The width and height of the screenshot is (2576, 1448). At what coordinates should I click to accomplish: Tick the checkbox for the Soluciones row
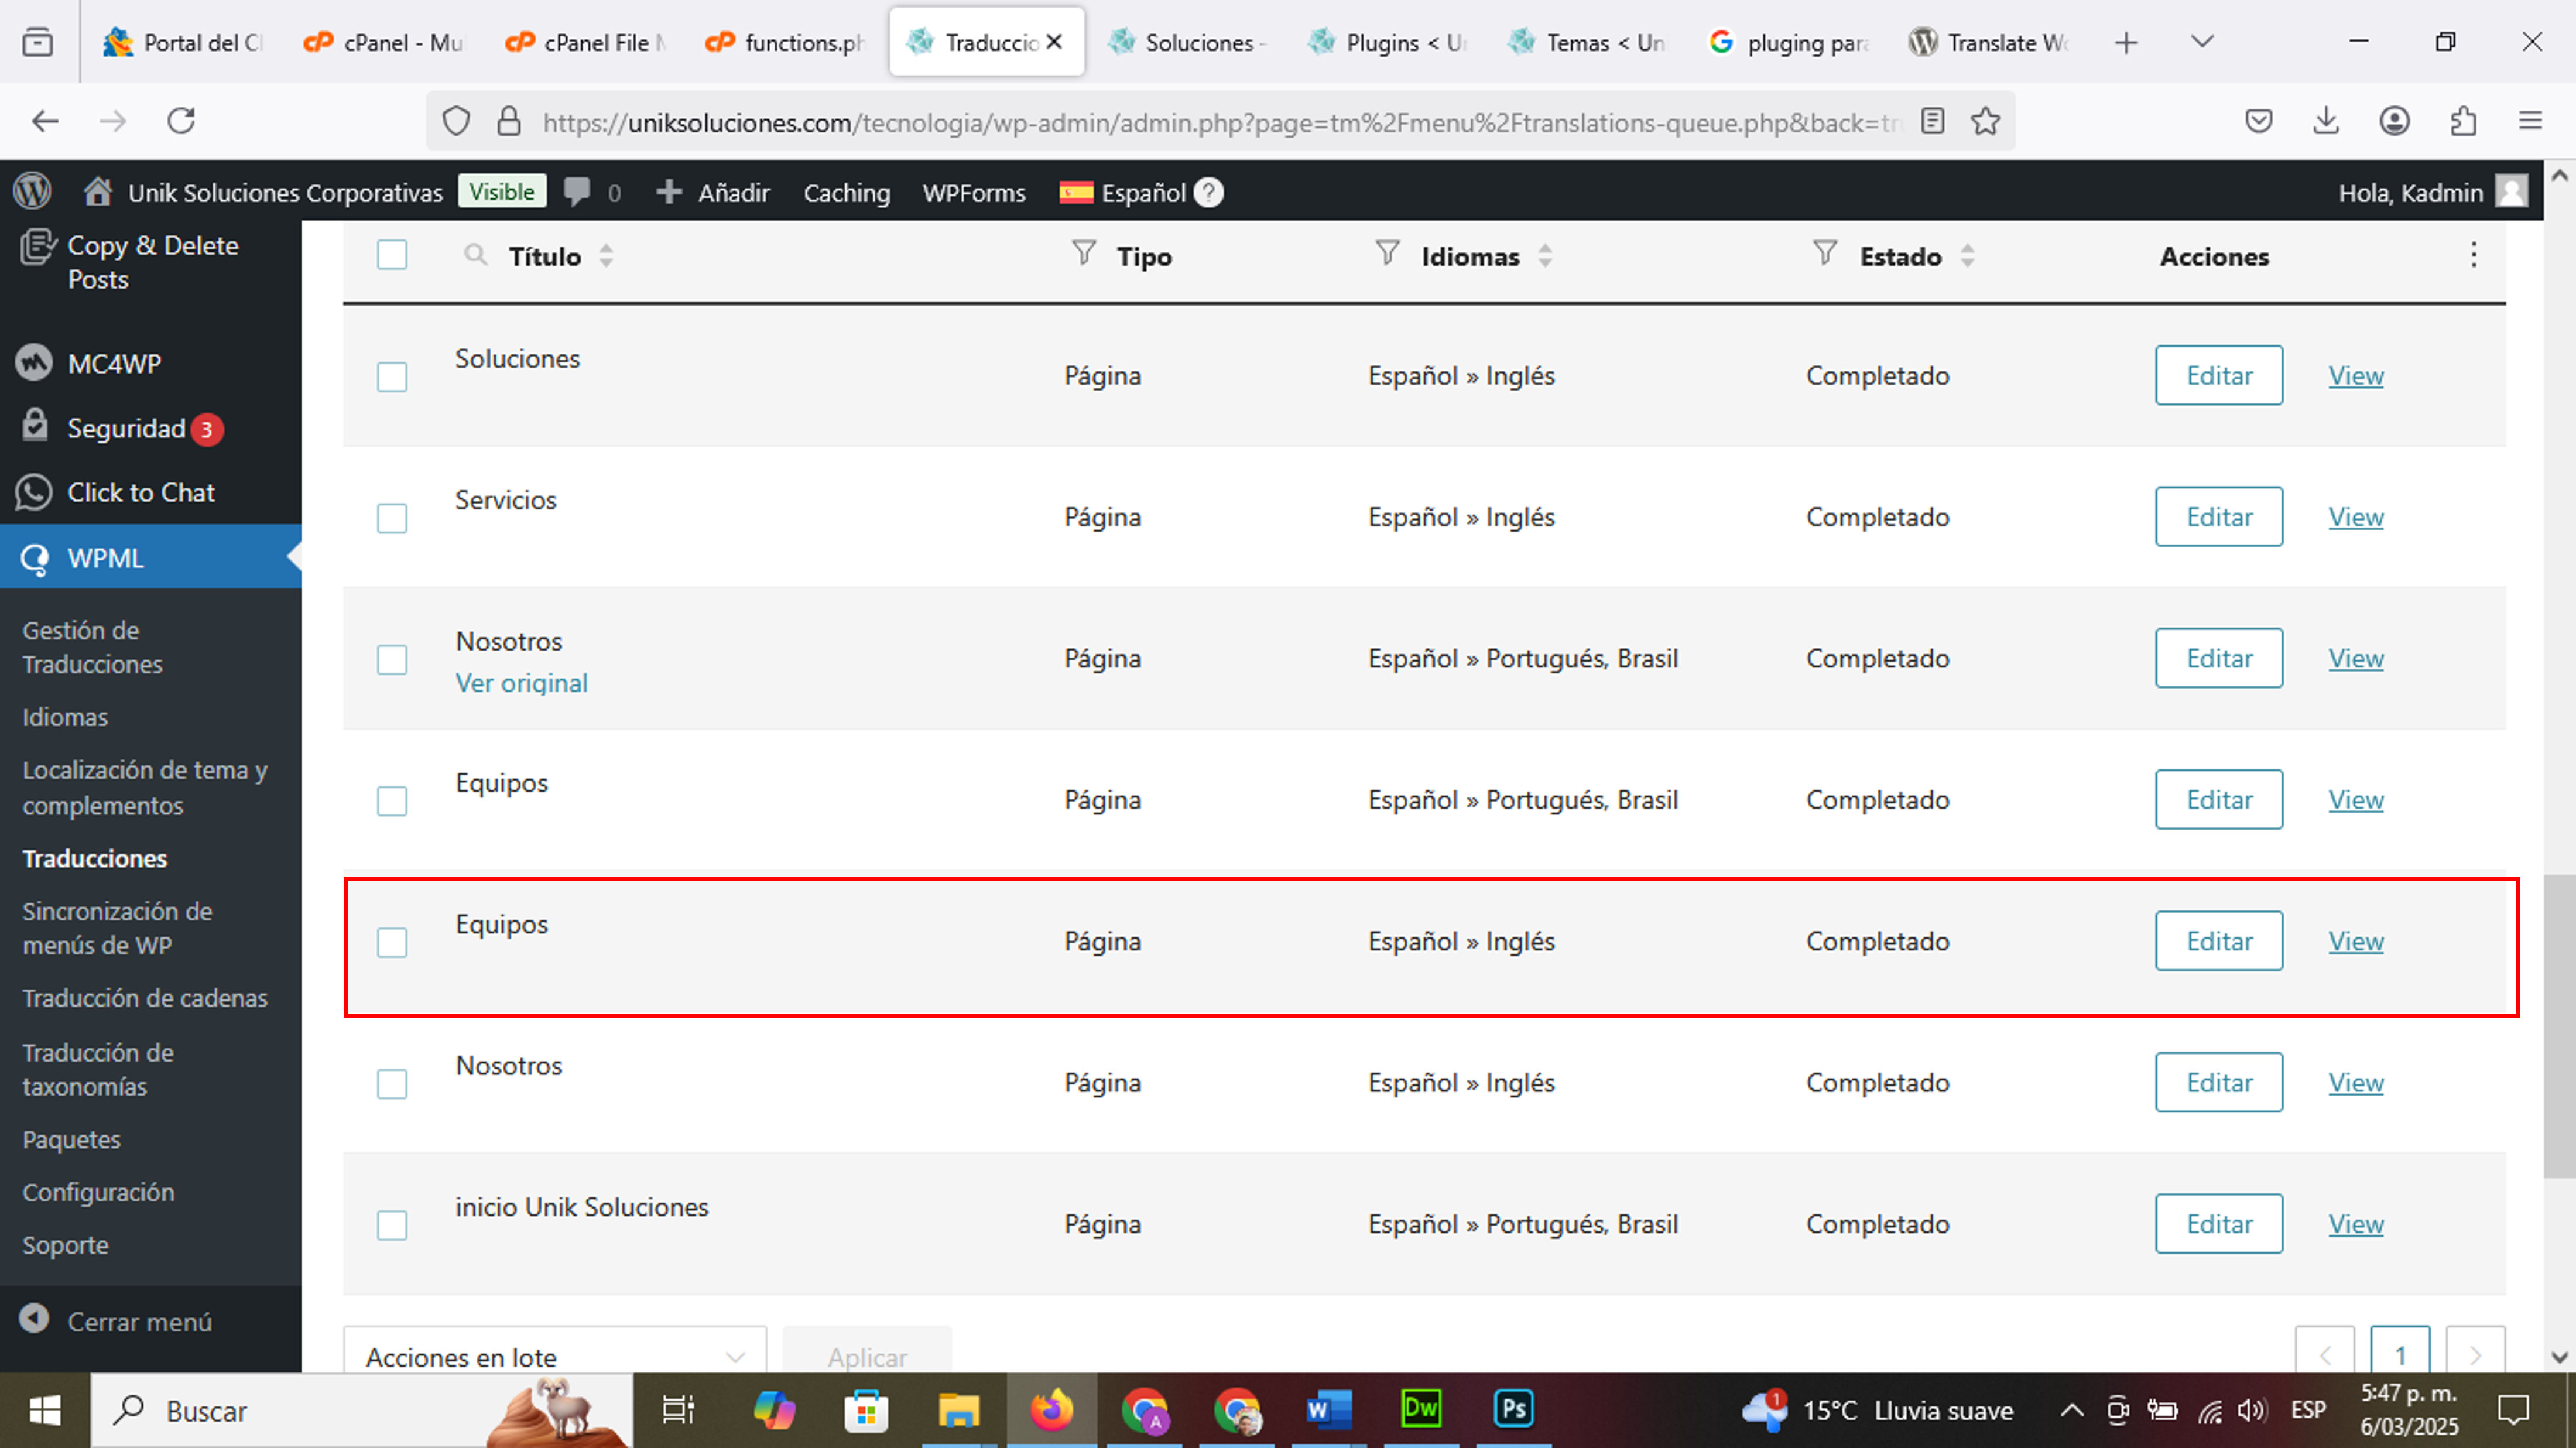pos(392,377)
